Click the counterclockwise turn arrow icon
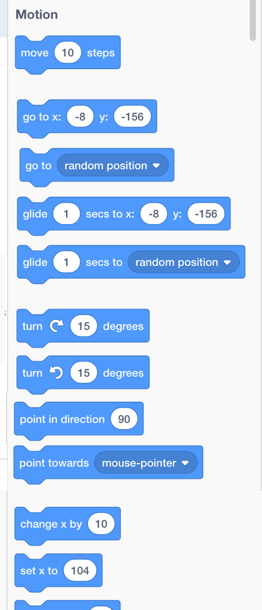The height and width of the screenshot is (610, 262). (56, 373)
